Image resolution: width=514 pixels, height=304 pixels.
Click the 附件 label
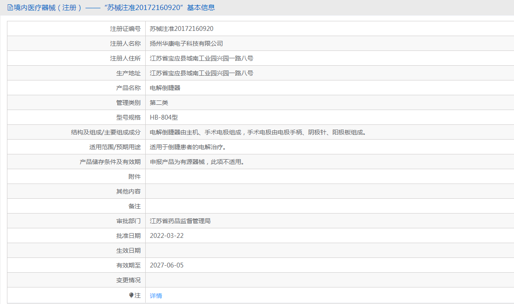click(x=134, y=177)
